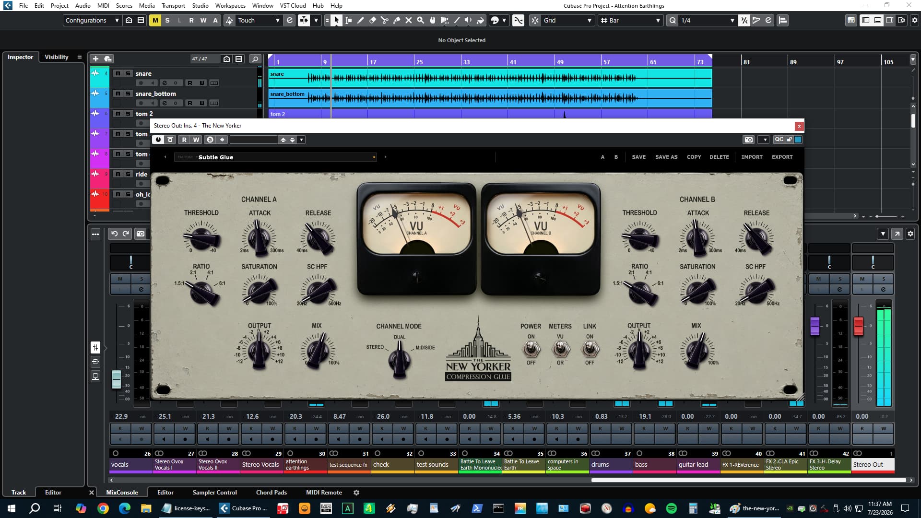
Task: Click MixConsole undo arrow
Action: pos(114,234)
